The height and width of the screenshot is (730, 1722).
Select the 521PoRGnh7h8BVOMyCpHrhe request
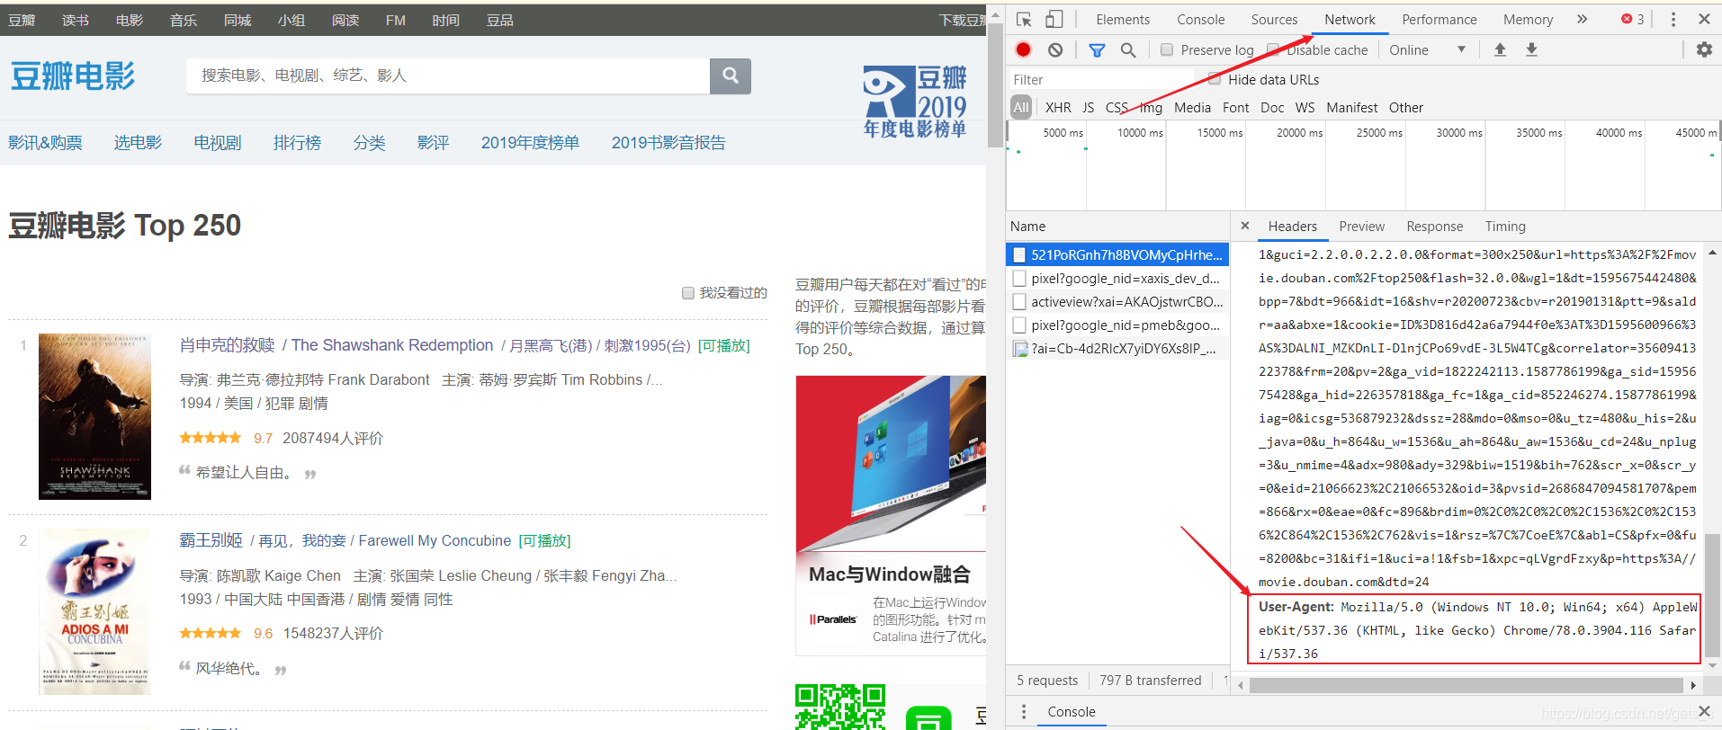pyautogui.click(x=1117, y=254)
